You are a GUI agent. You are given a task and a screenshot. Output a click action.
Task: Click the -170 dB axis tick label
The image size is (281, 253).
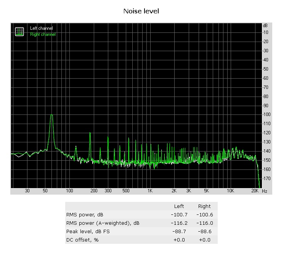click(x=267, y=179)
